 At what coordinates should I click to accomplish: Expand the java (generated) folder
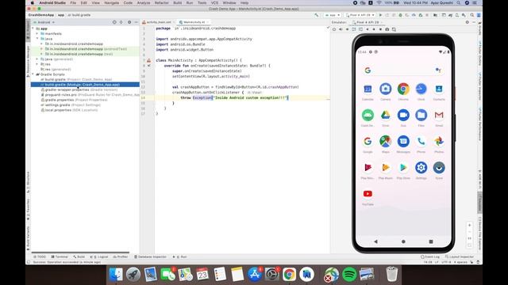tap(37, 59)
